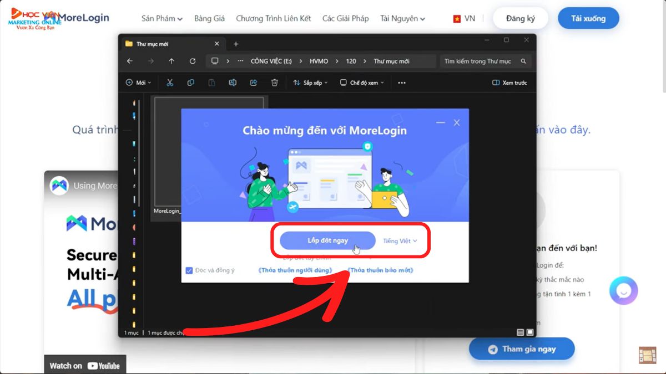Viewport: 666px width, 374px height.
Task: Expand the chevron after HVMO in breadcrumb
Action: click(337, 61)
